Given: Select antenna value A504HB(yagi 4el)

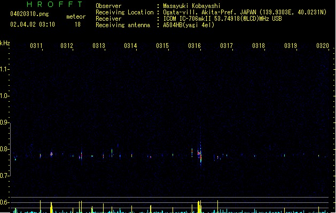Looking at the screenshot, I should [x=189, y=25].
